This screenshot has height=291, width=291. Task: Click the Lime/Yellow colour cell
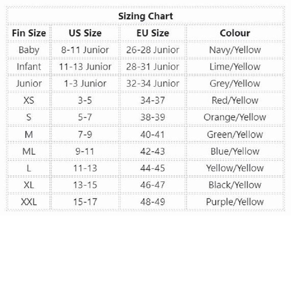pos(235,67)
